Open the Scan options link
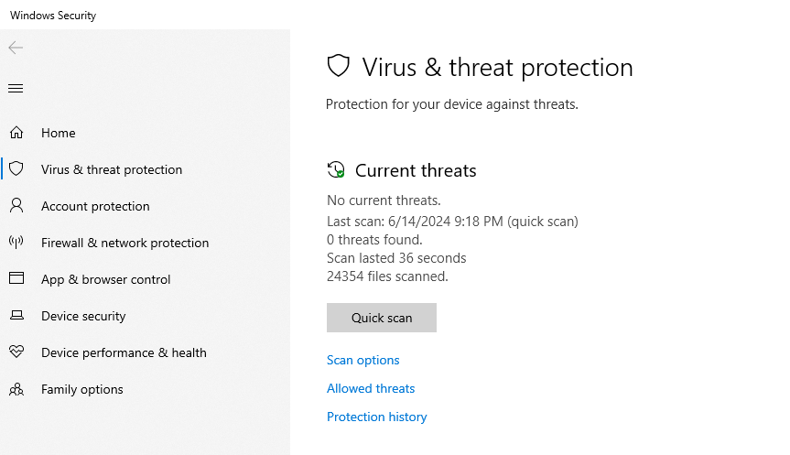790x455 pixels. (363, 360)
